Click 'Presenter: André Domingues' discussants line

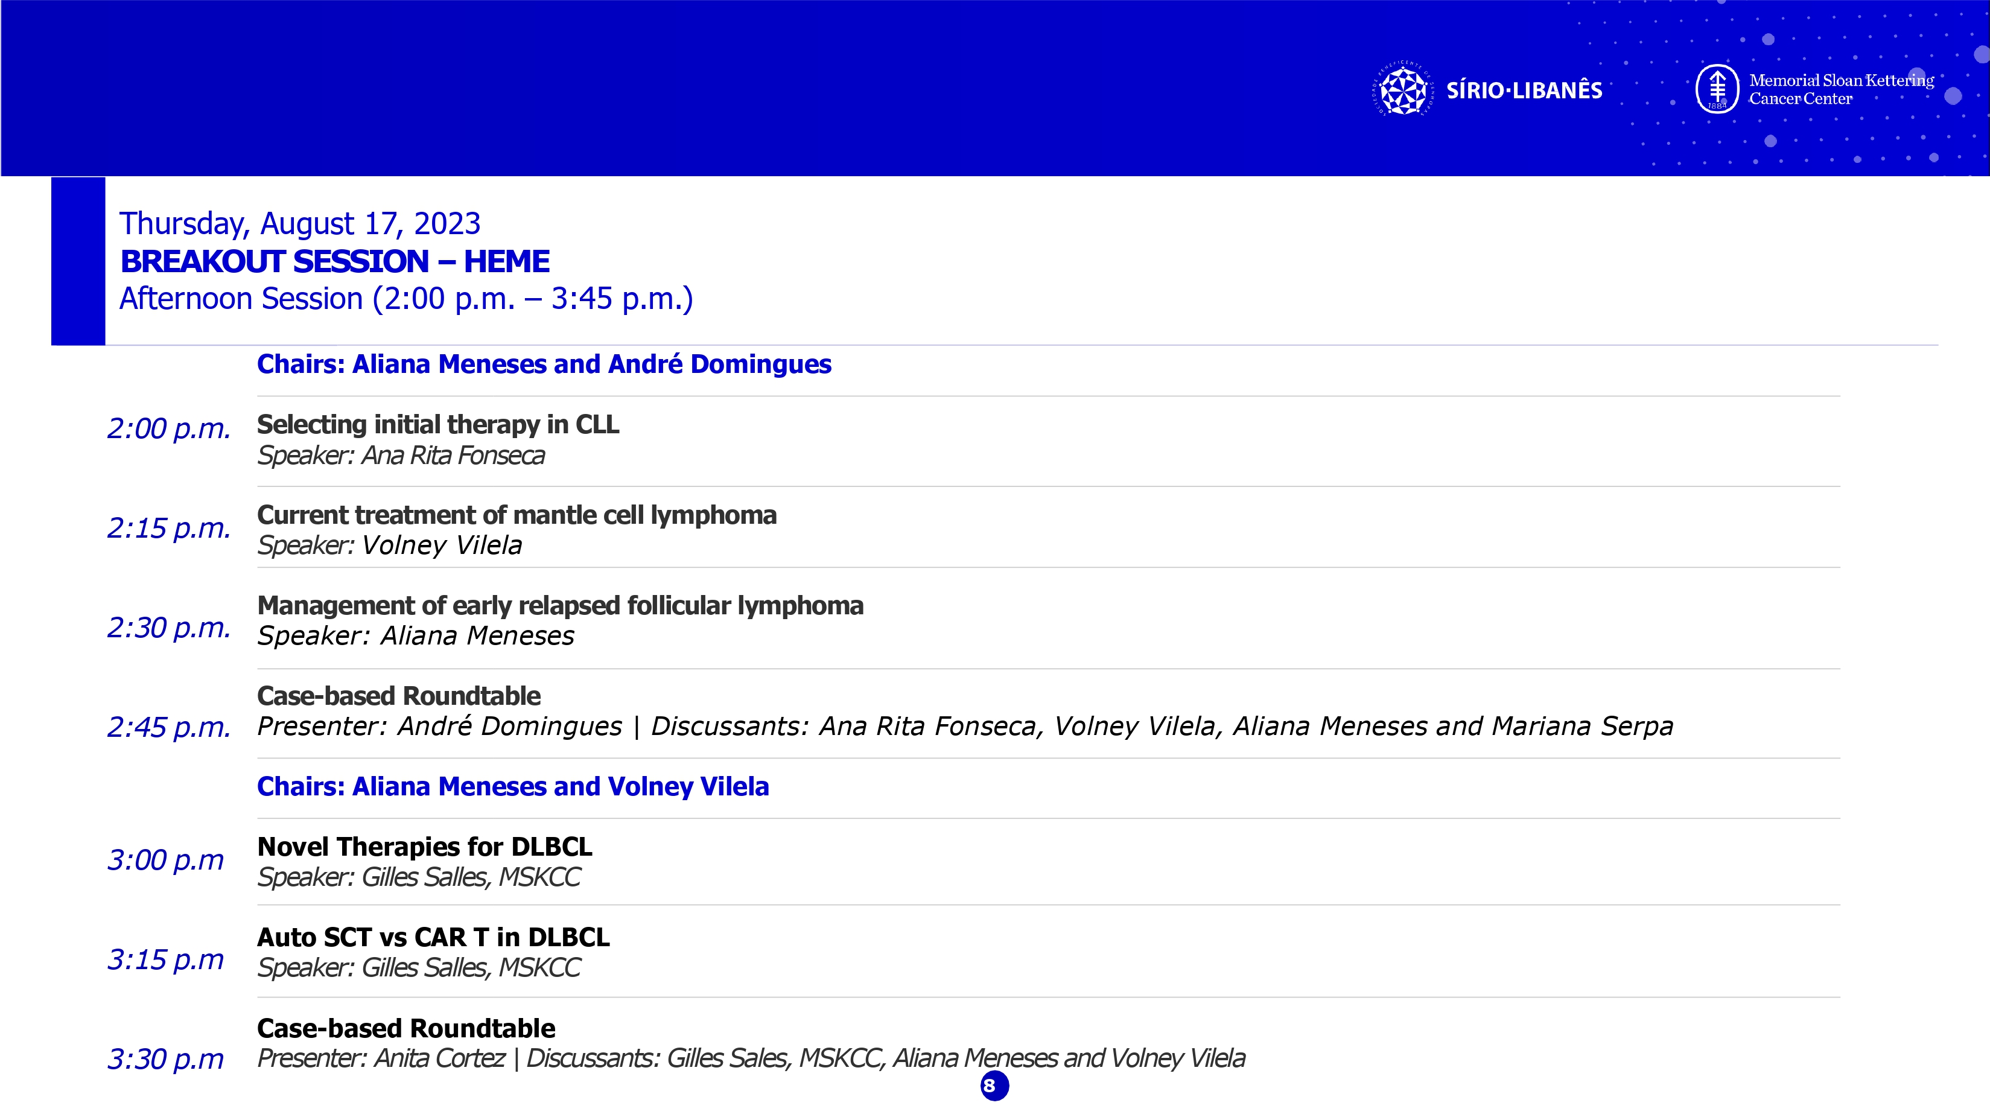click(x=965, y=726)
